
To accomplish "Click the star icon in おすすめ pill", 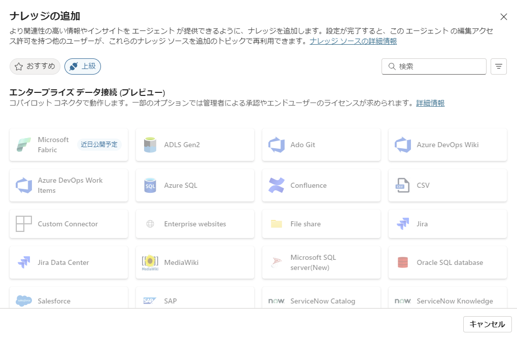I will point(19,66).
